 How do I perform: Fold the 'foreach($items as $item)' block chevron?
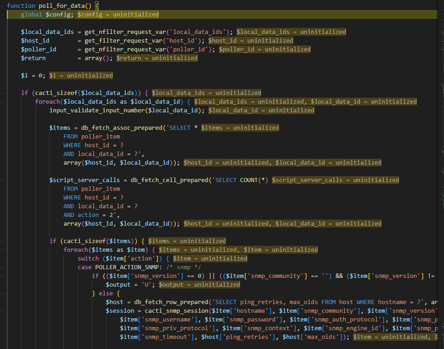point(2,250)
